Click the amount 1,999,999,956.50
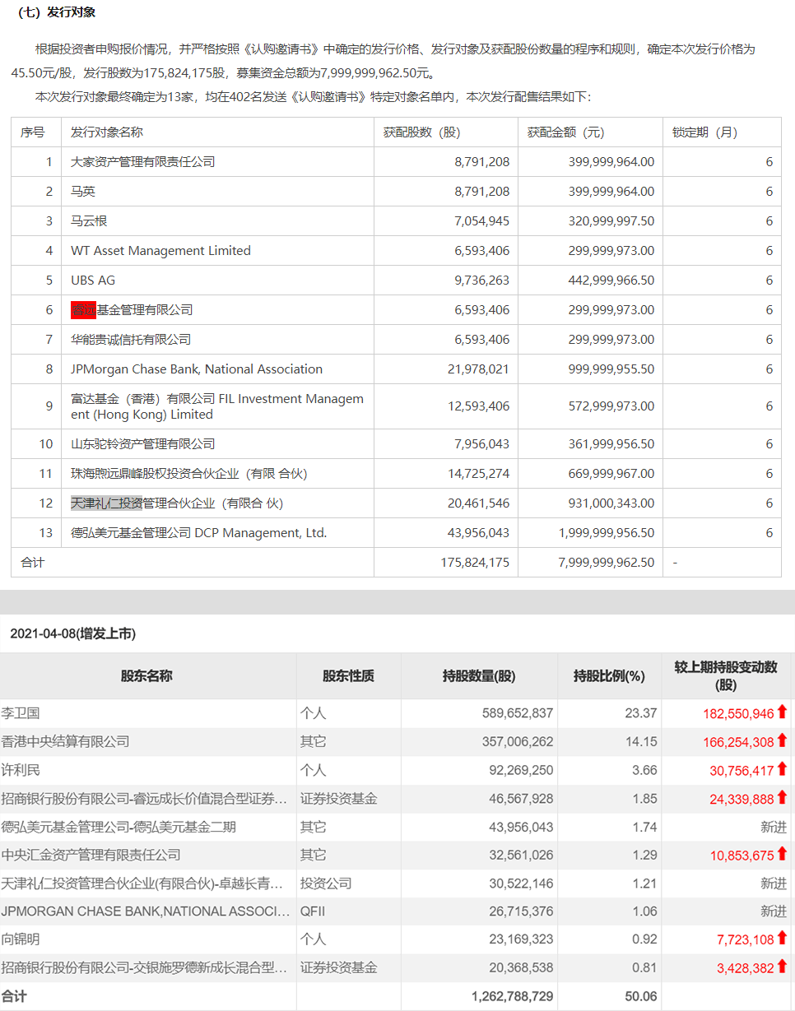The width and height of the screenshot is (795, 1011). point(607,533)
